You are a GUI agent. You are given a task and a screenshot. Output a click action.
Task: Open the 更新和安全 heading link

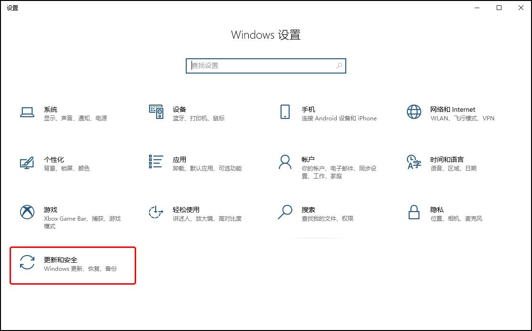click(x=61, y=260)
